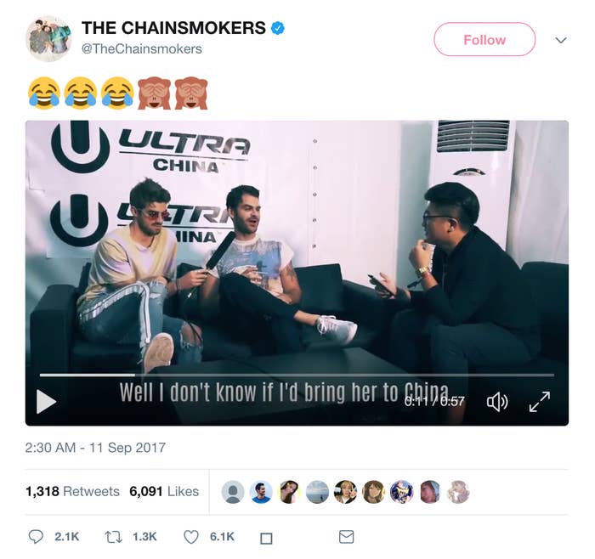This screenshot has height=559, width=595.
Task: Seek on the video progress bar
Action: click(297, 375)
